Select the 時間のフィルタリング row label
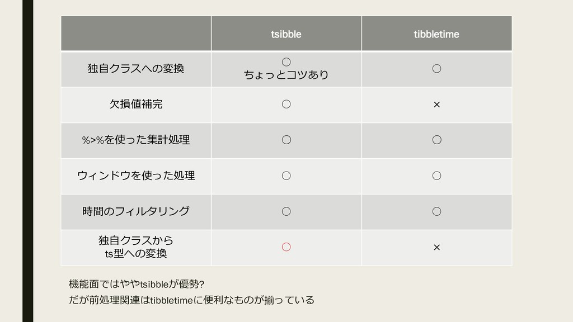Viewport: 573px width, 322px height. pos(136,211)
